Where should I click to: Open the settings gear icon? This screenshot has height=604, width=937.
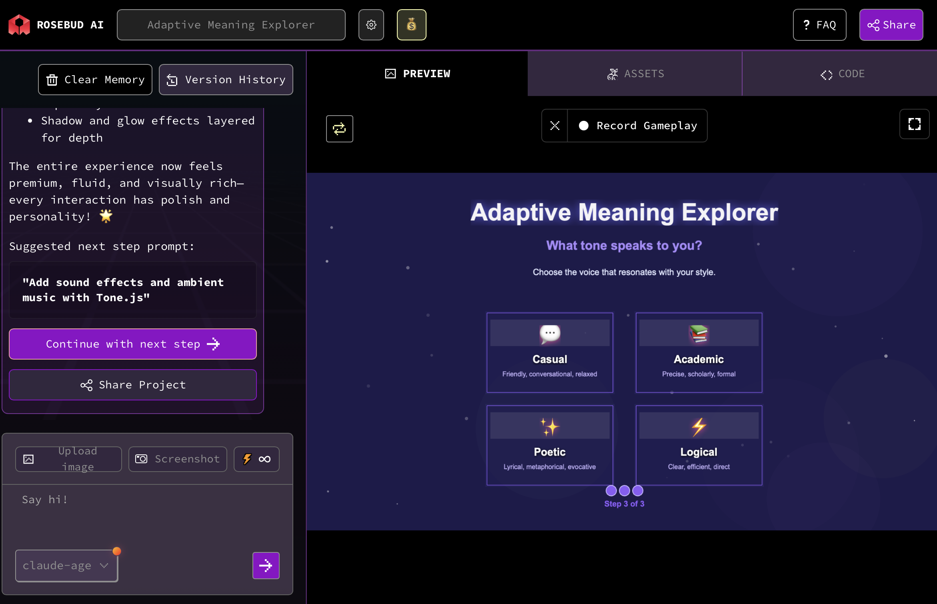[x=371, y=25]
